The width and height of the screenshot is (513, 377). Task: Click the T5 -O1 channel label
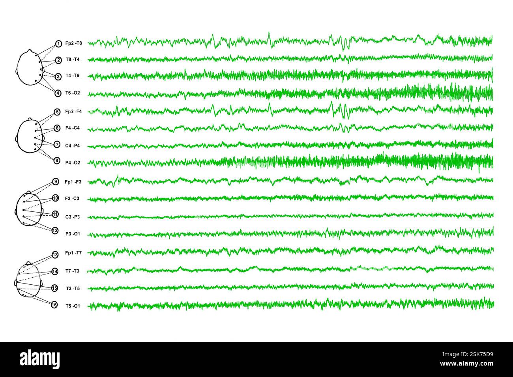tap(73, 306)
